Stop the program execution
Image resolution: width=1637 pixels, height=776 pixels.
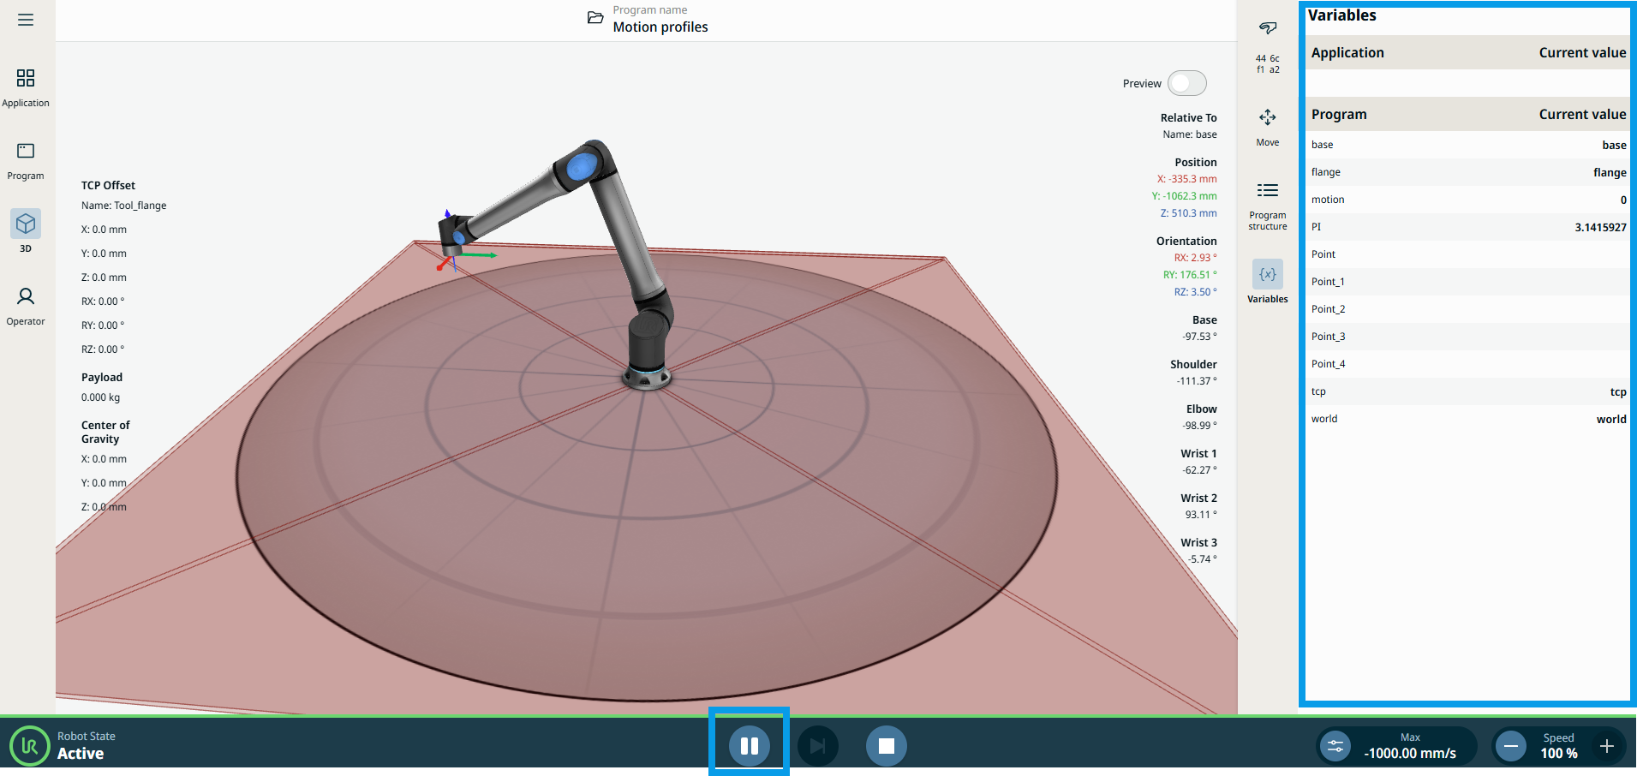(886, 745)
